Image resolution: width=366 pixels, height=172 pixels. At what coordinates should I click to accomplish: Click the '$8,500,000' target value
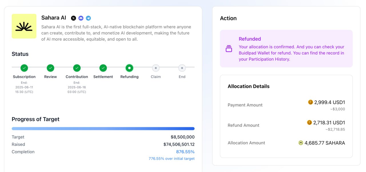183,137
